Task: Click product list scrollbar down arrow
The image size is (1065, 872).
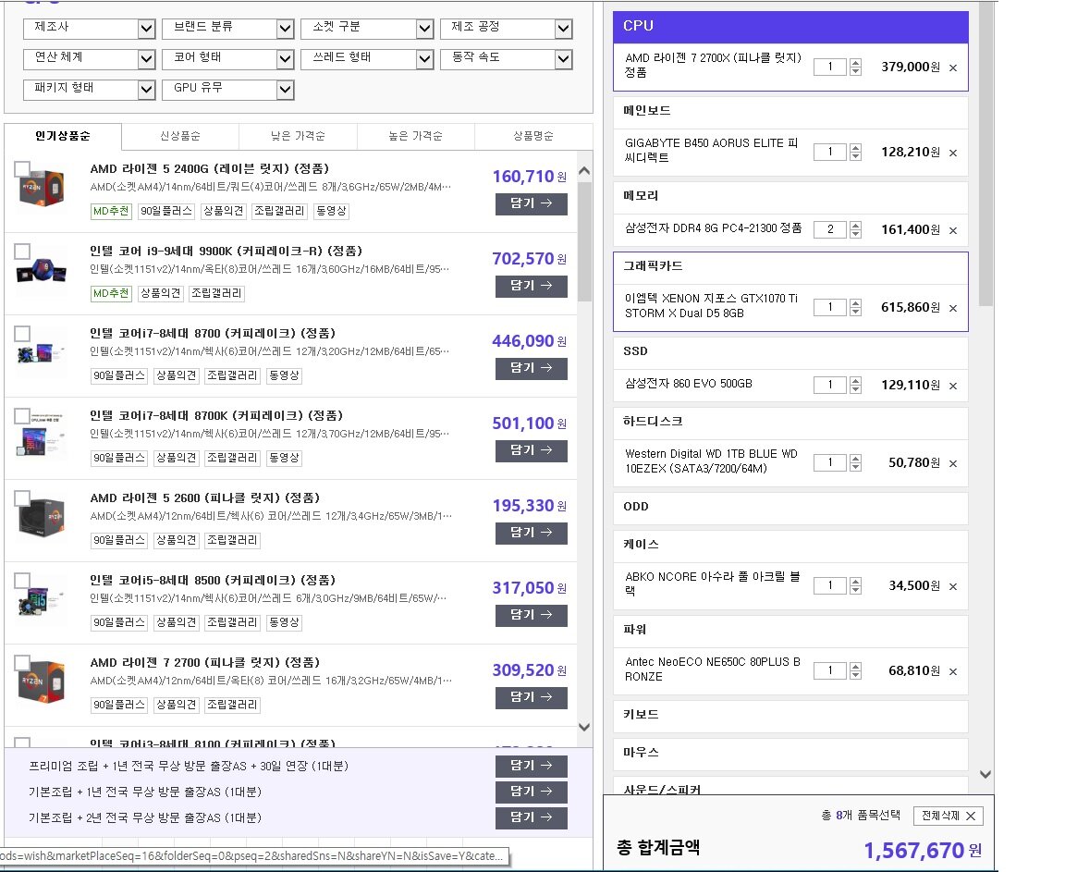Action: [584, 728]
